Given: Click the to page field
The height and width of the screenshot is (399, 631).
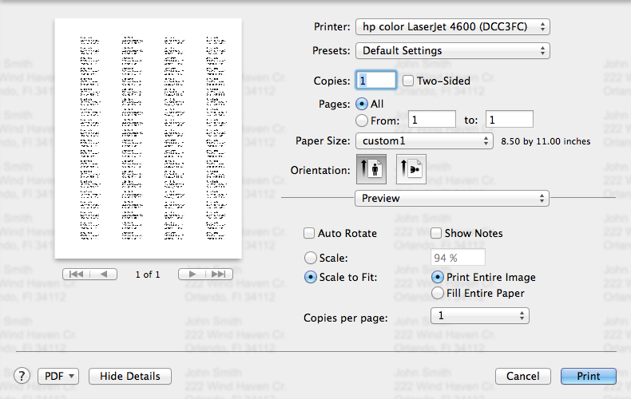Looking at the screenshot, I should 509,120.
